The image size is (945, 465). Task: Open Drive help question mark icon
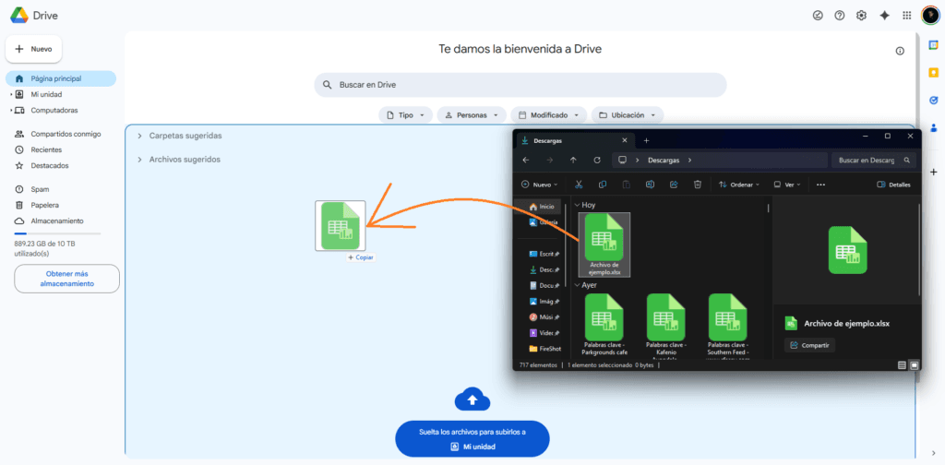coord(839,16)
